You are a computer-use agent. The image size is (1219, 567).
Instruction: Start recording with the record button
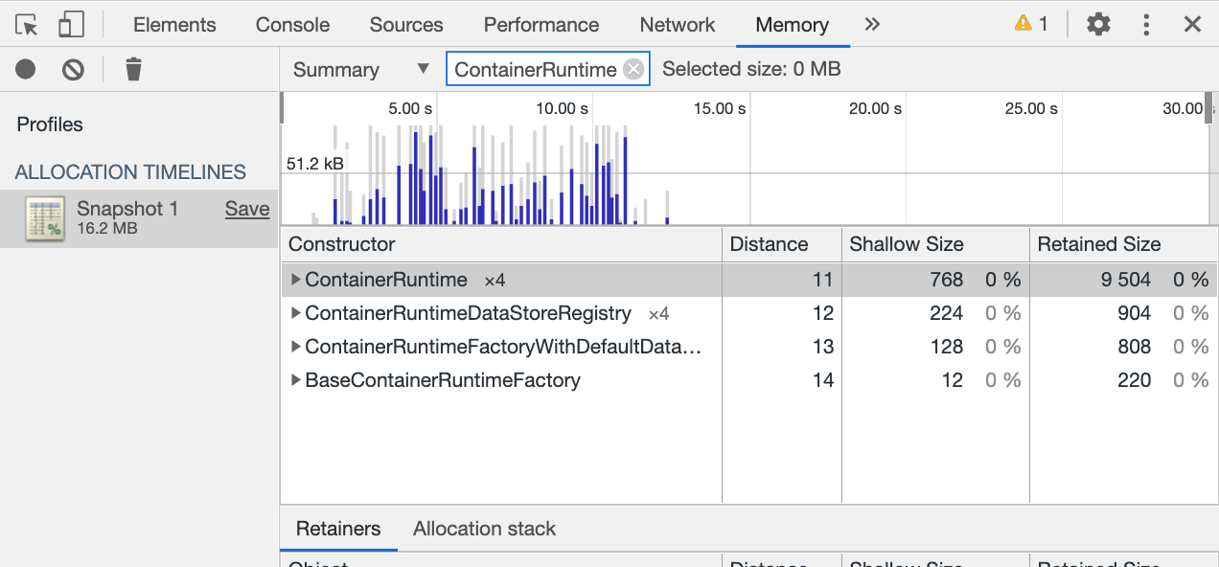[26, 69]
